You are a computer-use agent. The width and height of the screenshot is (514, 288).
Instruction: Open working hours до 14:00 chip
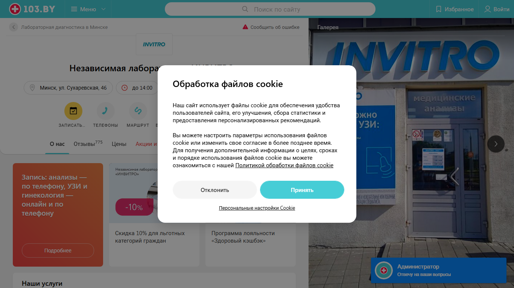point(137,88)
